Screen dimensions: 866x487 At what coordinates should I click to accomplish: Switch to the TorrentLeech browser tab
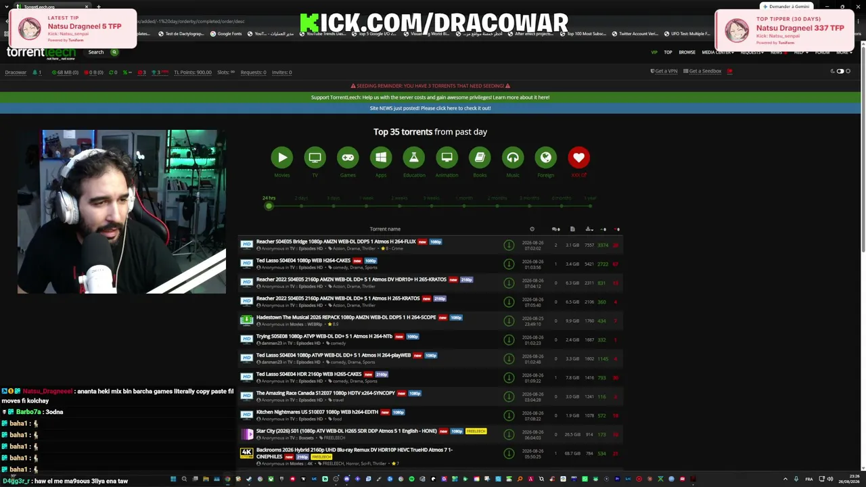(53, 7)
